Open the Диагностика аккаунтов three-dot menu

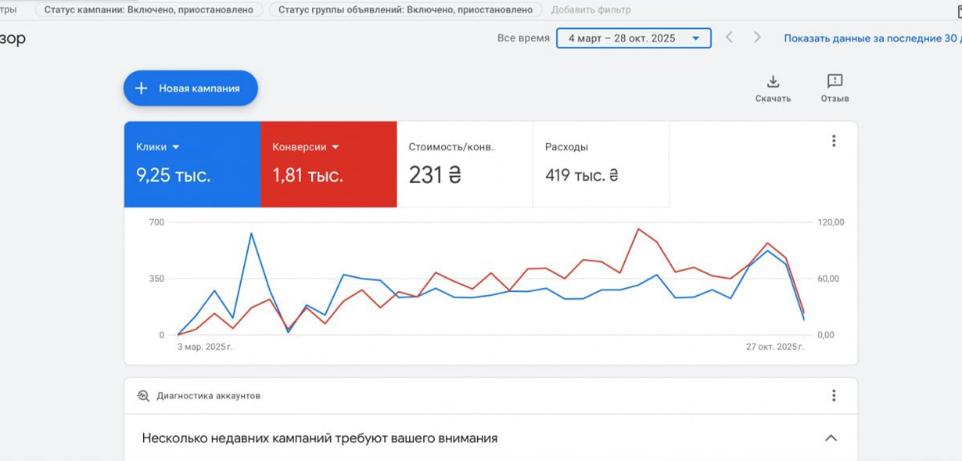[834, 395]
